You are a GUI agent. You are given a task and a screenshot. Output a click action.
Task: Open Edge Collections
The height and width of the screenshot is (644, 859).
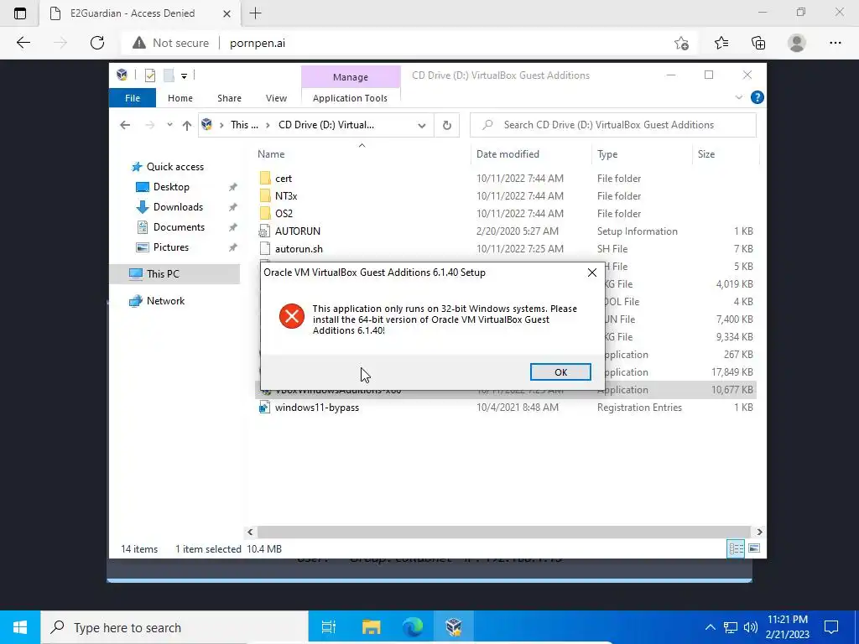758,44
